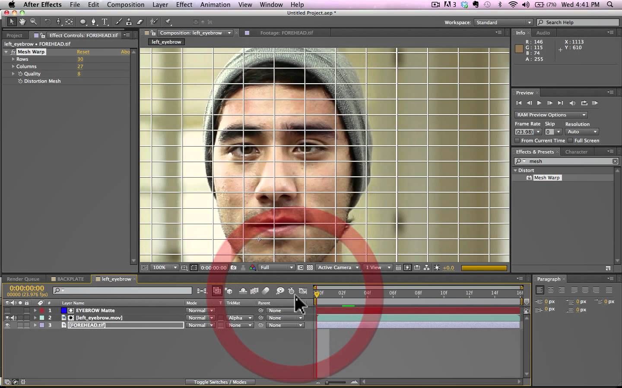This screenshot has width=622, height=388.
Task: Select the Selection arrow tool
Action: coord(12,22)
